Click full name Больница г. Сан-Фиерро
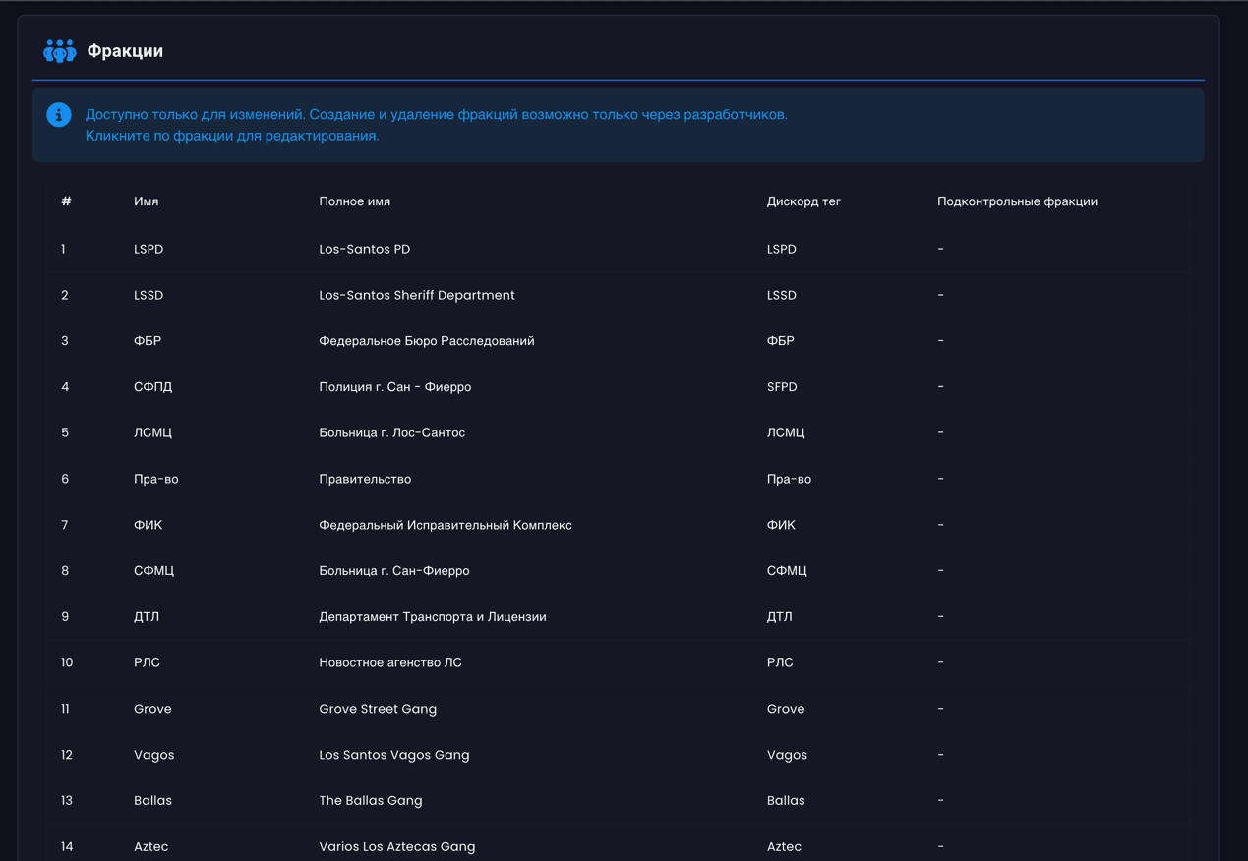Viewport: 1248px width, 861px height. [393, 571]
